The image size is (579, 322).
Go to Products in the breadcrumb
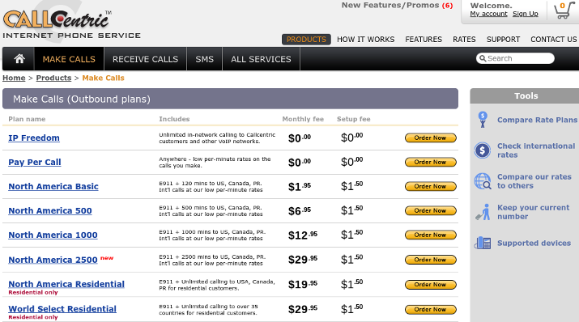pos(53,78)
